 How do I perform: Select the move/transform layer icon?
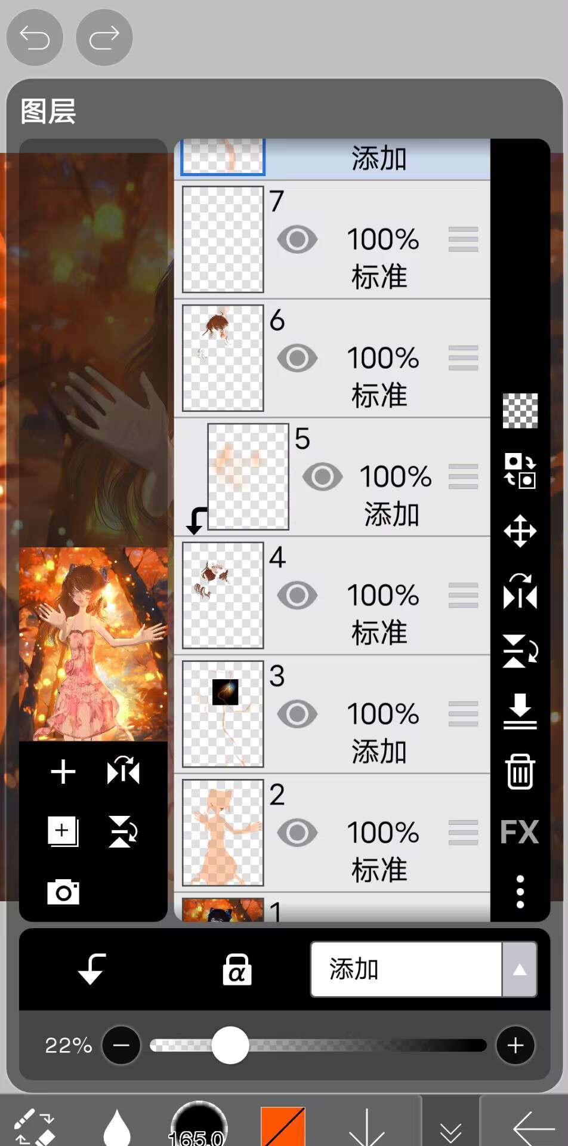pyautogui.click(x=520, y=531)
